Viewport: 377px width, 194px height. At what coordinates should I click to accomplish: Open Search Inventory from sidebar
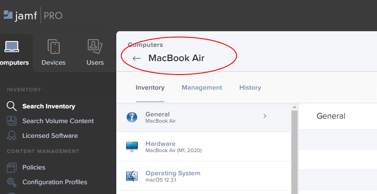pos(49,106)
